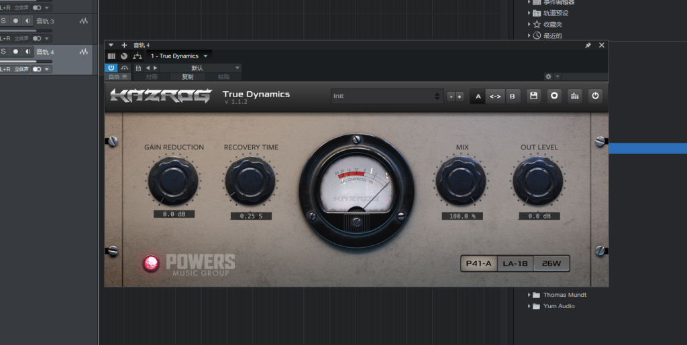This screenshot has height=345, width=687.
Task: Click the 100.0 % mix value field
Action: [x=462, y=216]
